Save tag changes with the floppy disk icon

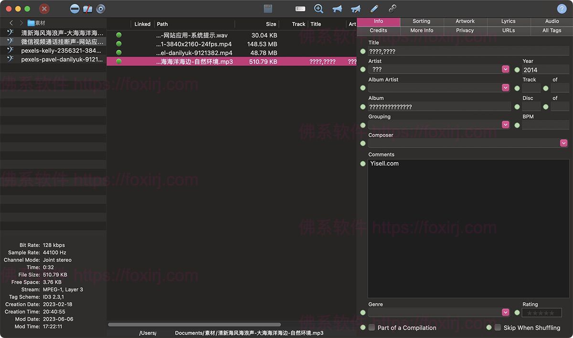[x=267, y=8]
